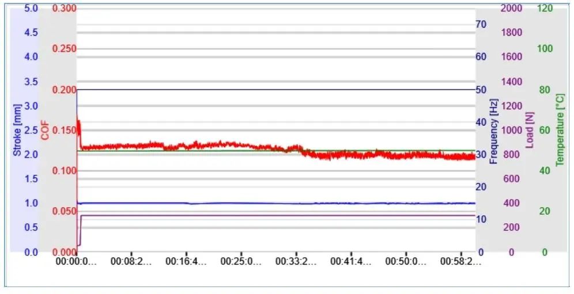Click the 70 Frequency axis tick label
The height and width of the screenshot is (294, 574).
(x=481, y=25)
